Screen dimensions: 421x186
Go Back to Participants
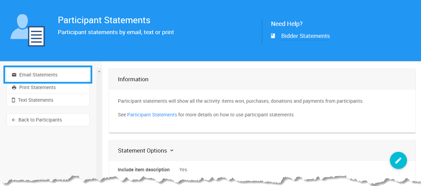(40, 120)
